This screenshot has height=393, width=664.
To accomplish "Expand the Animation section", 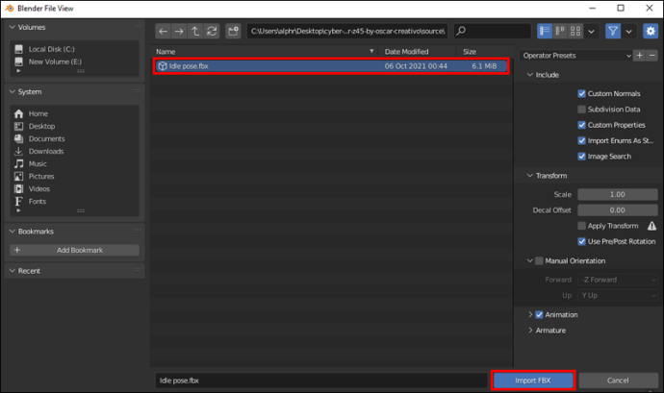I will (530, 315).
